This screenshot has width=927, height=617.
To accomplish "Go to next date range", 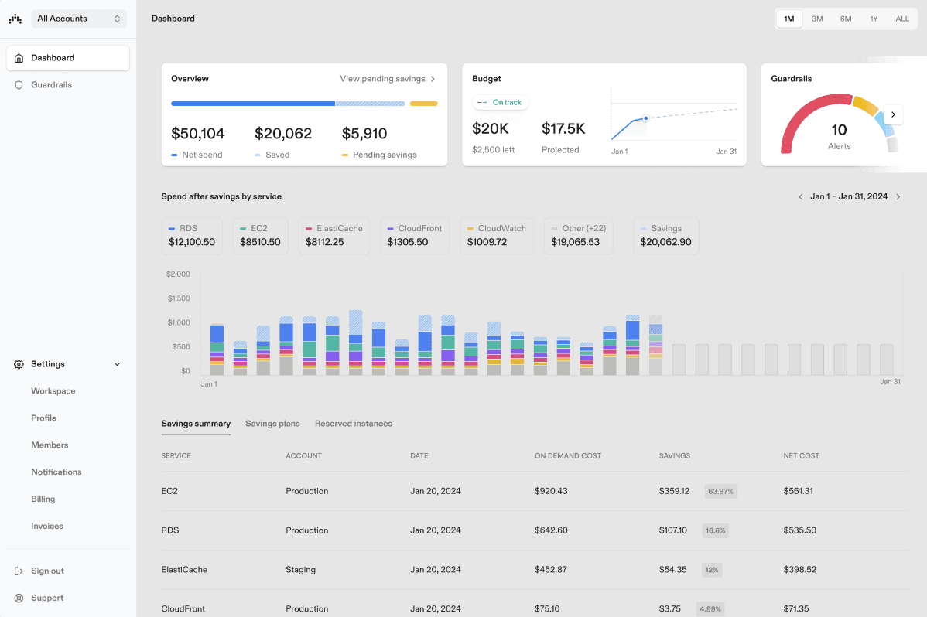I will tap(898, 197).
